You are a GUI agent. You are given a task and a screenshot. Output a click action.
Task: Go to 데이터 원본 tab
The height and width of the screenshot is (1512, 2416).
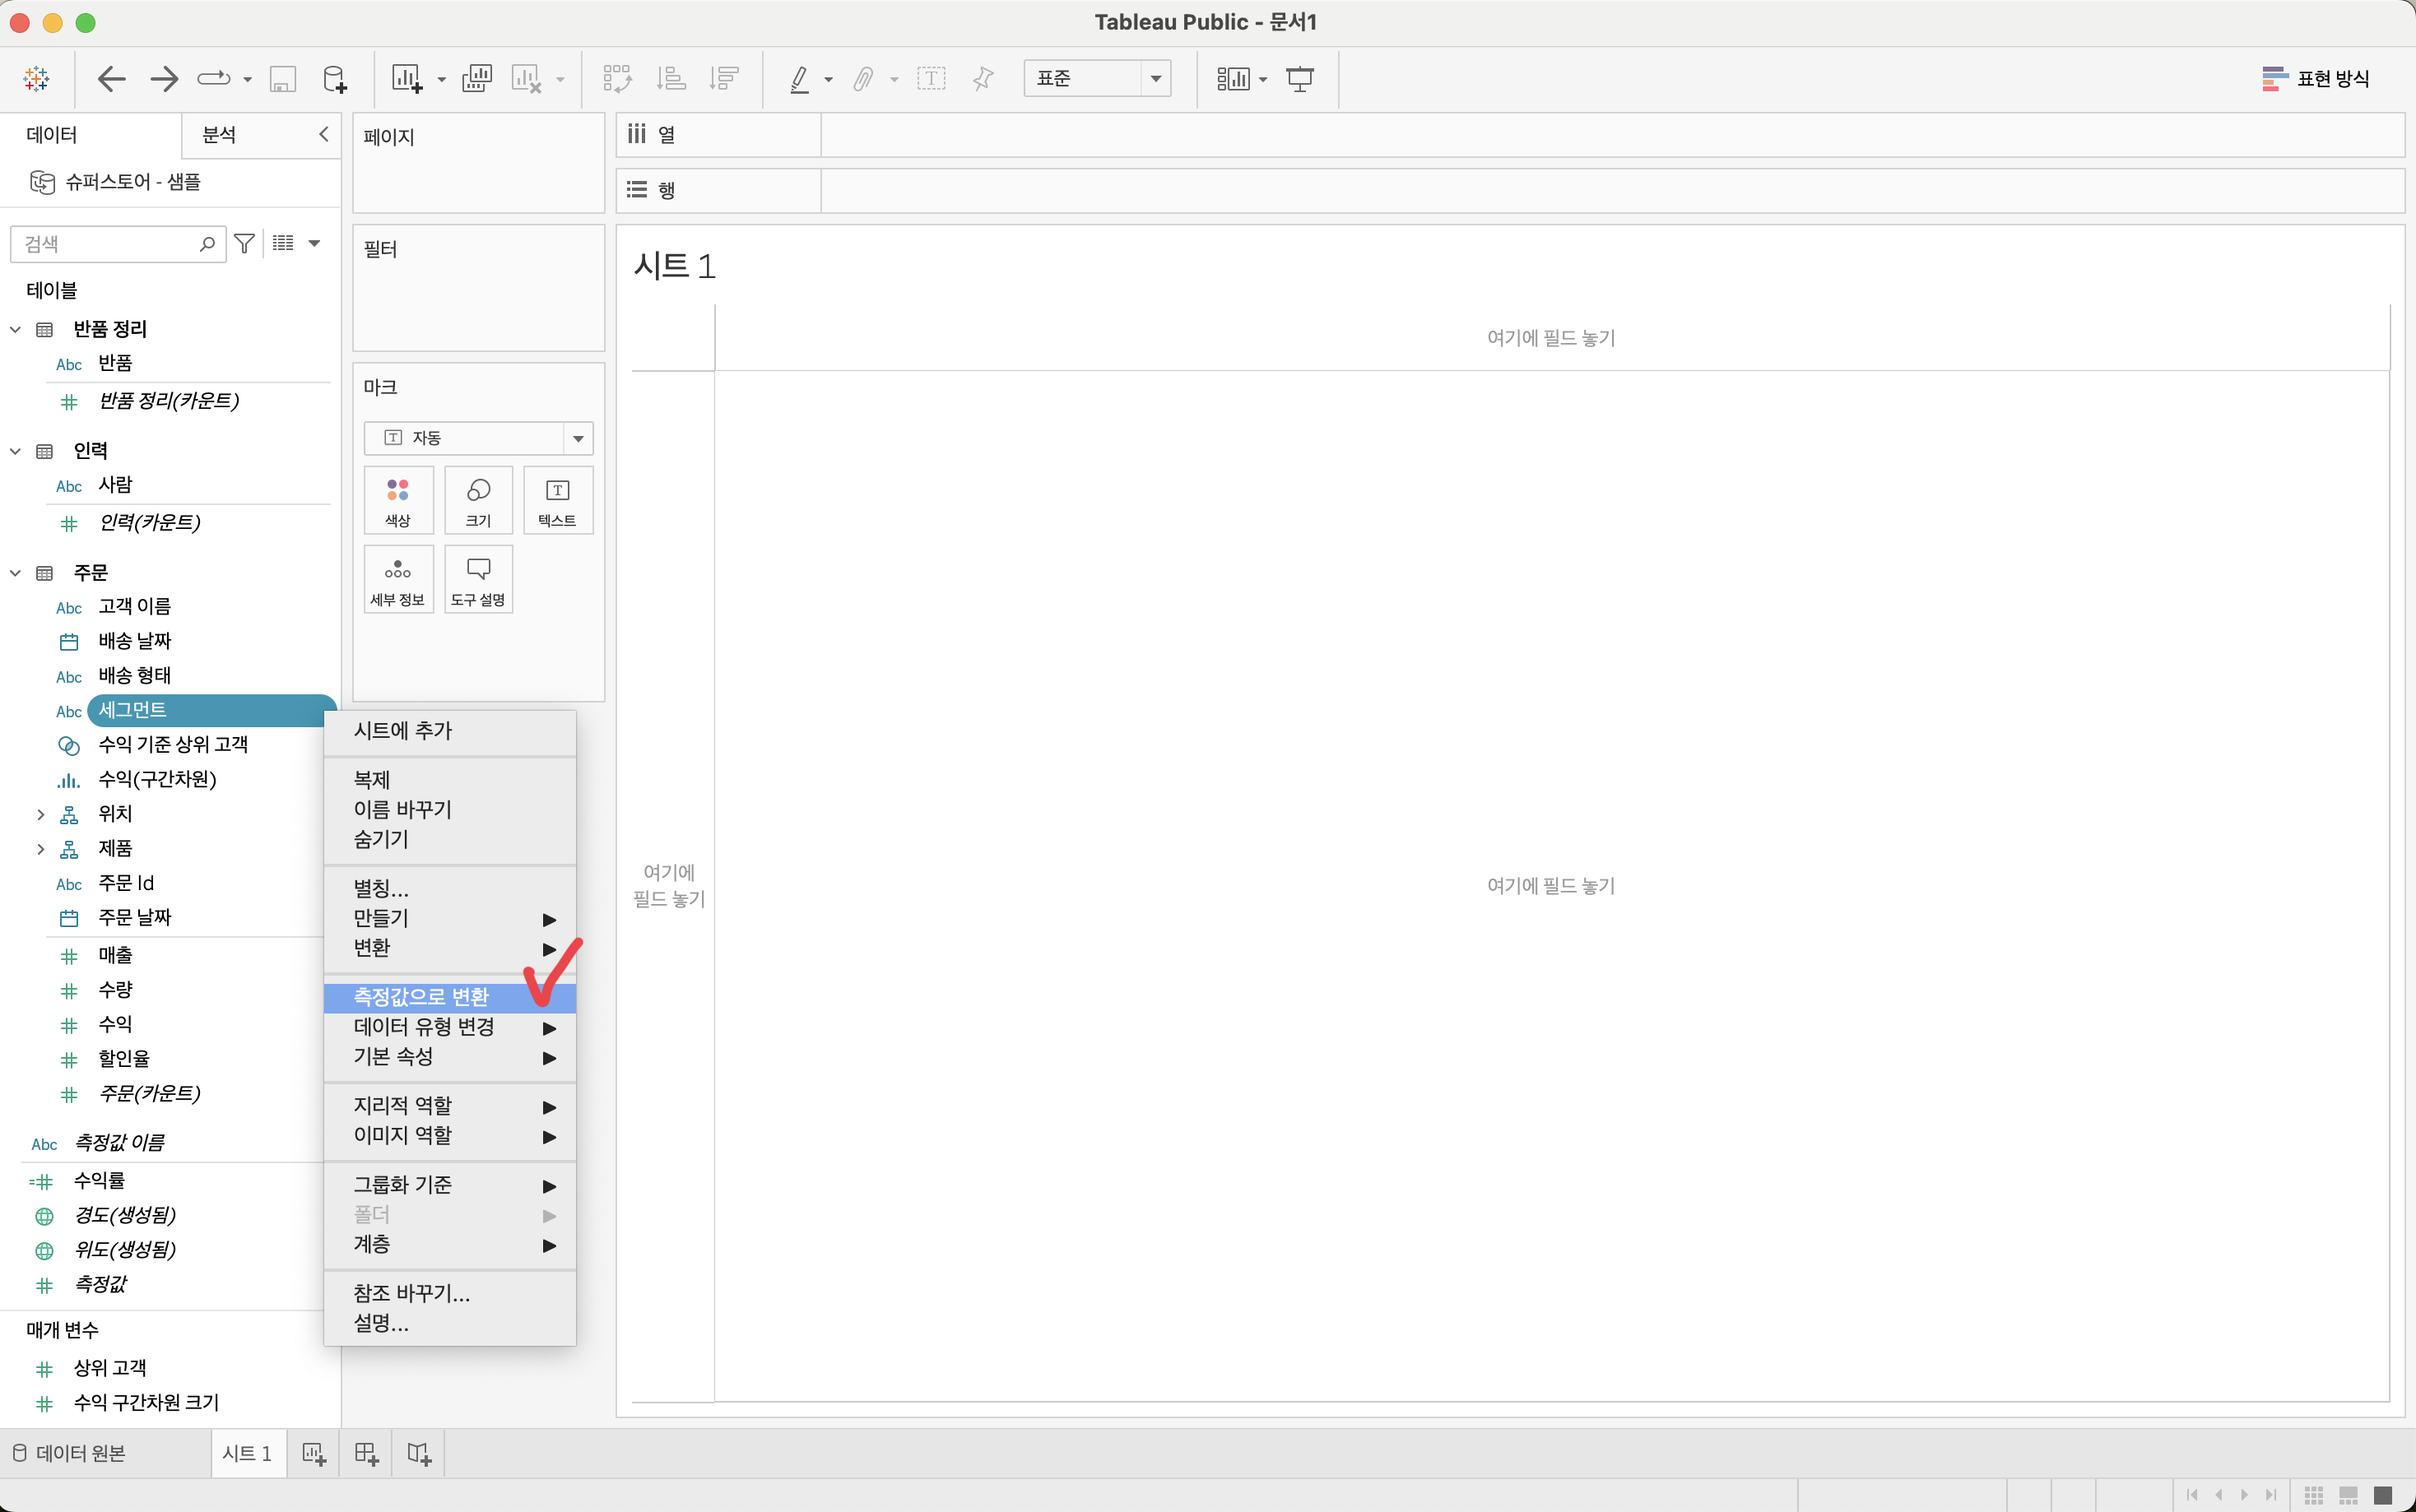pos(70,1453)
